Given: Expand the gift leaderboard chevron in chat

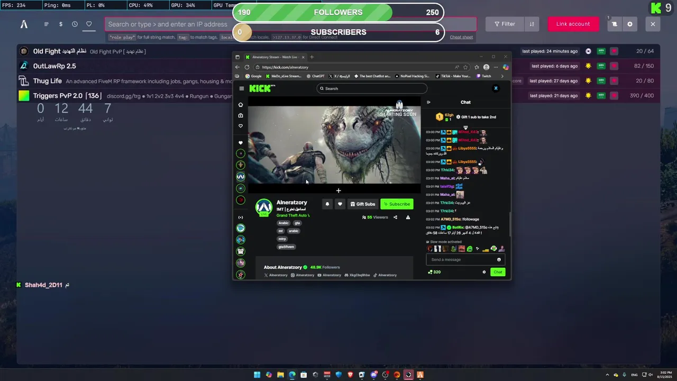Looking at the screenshot, I should 465,128.
